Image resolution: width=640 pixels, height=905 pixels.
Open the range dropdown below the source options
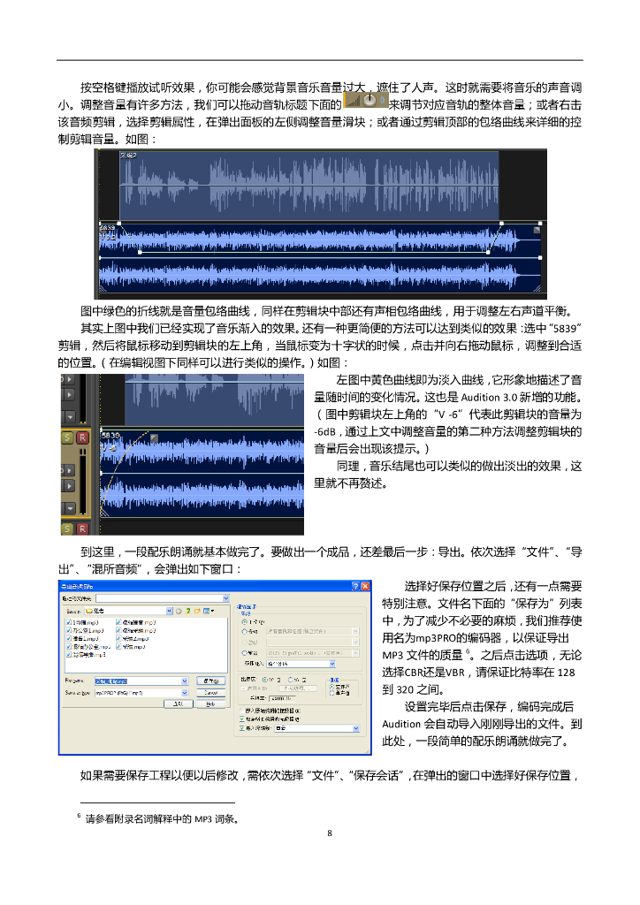click(x=332, y=664)
